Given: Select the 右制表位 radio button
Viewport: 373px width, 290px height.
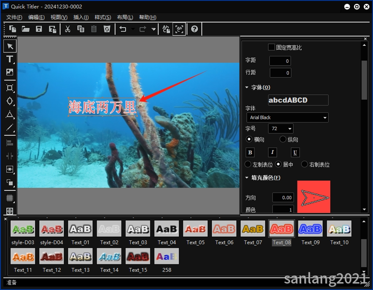Looking at the screenshot, I should 304,164.
